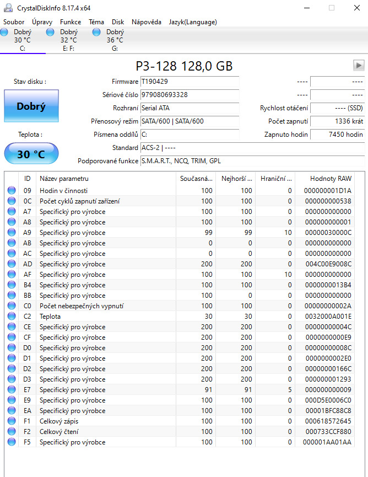Click the 30 °C temperature button
The height and width of the screenshot is (477, 368).
click(x=31, y=154)
